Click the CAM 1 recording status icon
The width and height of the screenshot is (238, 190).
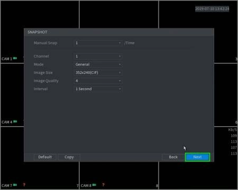click(x=15, y=58)
